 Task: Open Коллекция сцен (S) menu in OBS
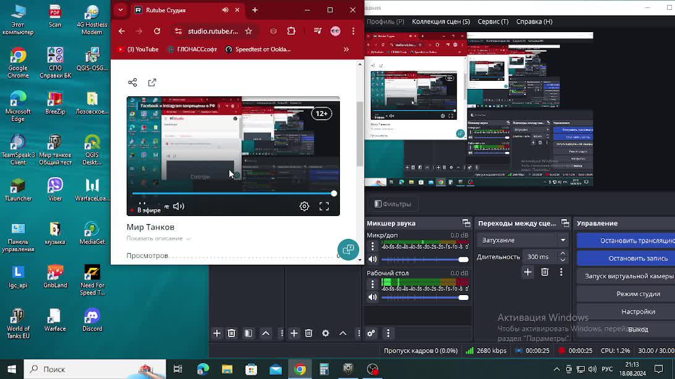pos(441,22)
